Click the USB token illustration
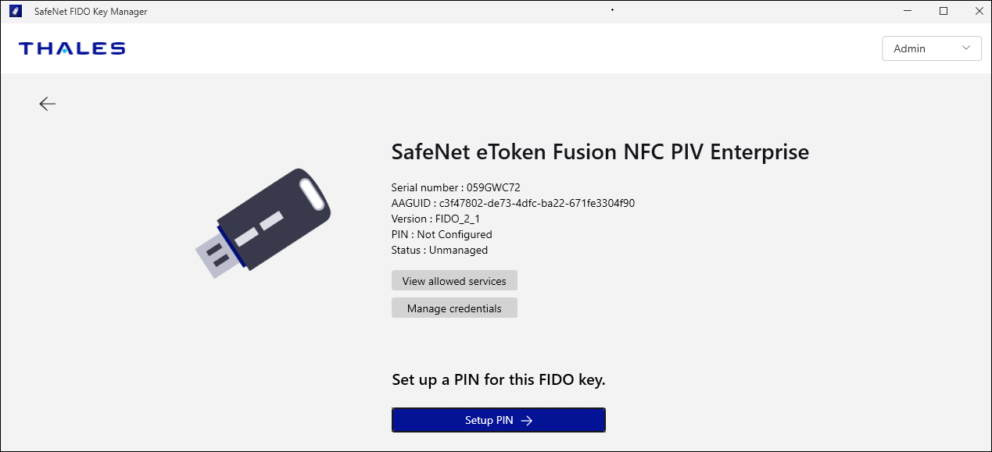This screenshot has width=992, height=452. (x=263, y=223)
